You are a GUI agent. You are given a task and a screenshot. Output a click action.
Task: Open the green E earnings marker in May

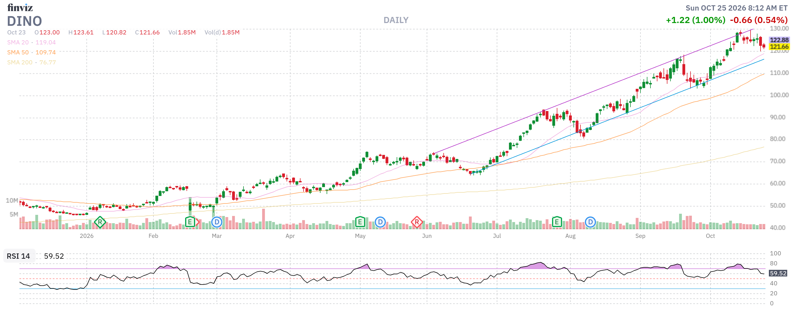click(360, 222)
